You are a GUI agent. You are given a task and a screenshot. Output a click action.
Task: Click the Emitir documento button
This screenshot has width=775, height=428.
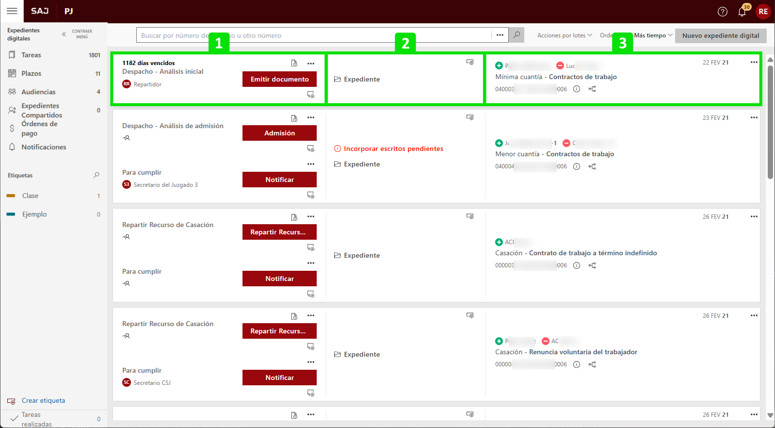(x=279, y=79)
